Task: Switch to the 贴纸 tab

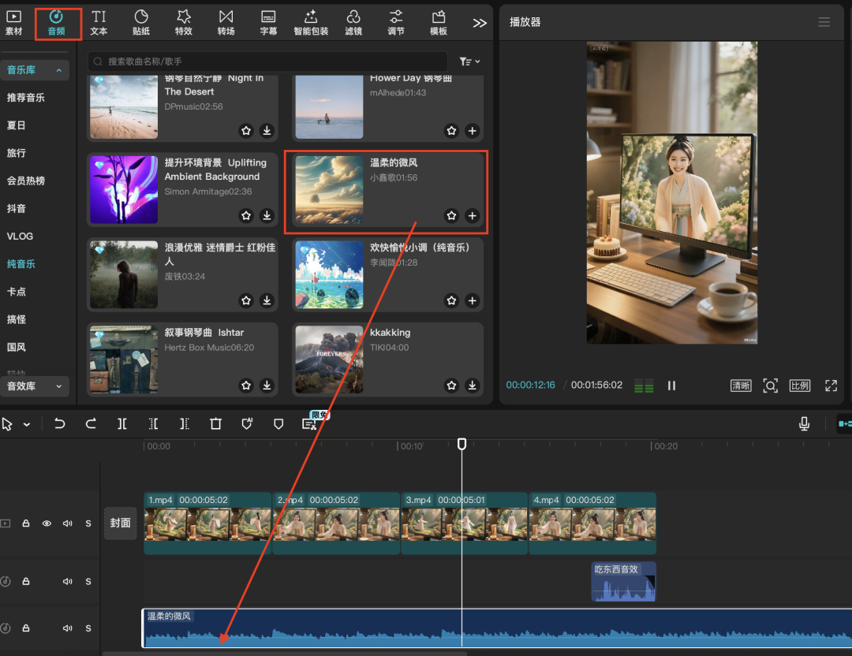Action: click(141, 22)
